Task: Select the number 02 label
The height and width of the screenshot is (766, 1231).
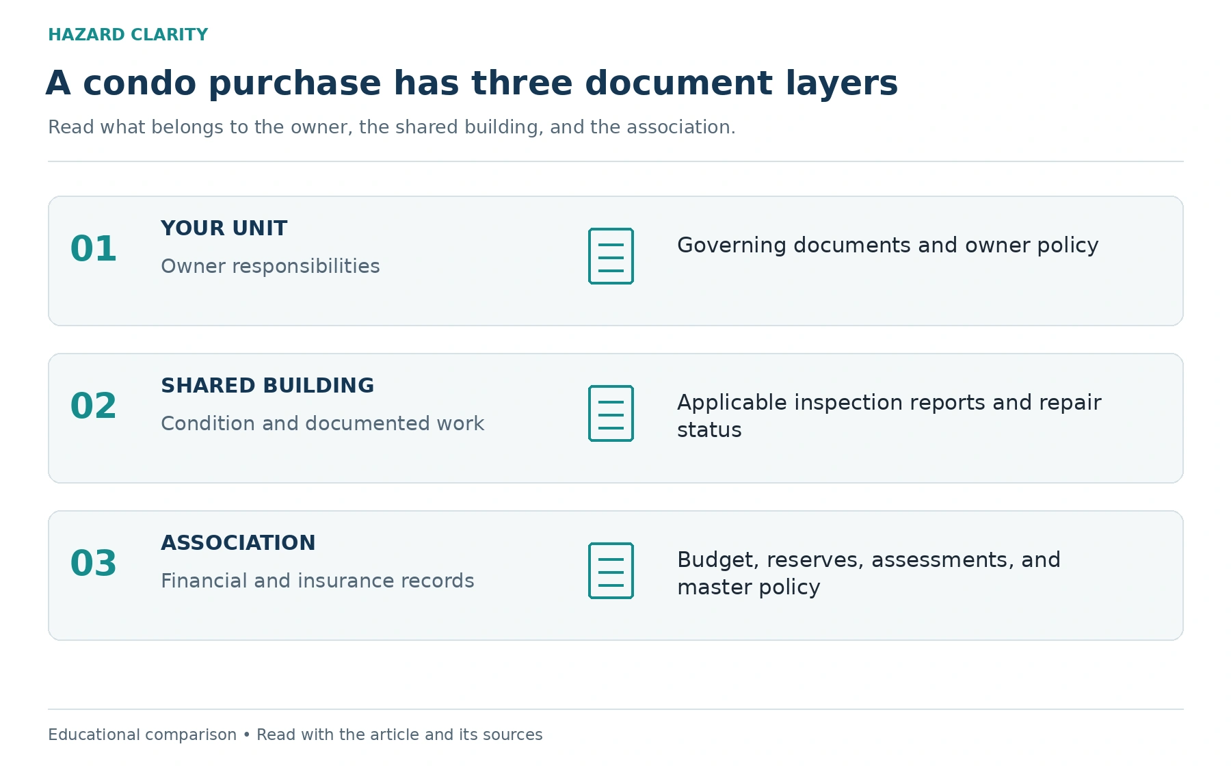Action: coord(94,406)
